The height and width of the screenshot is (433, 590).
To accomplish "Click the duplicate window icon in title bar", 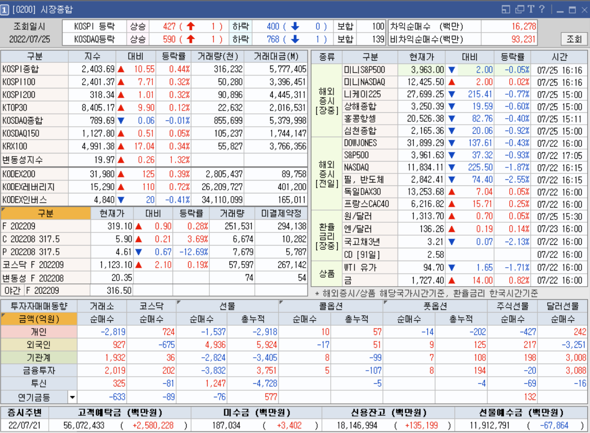I will (x=520, y=9).
